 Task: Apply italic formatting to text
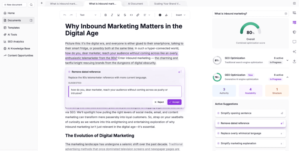(112, 15)
